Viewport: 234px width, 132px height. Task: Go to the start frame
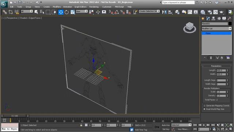tap(195, 125)
